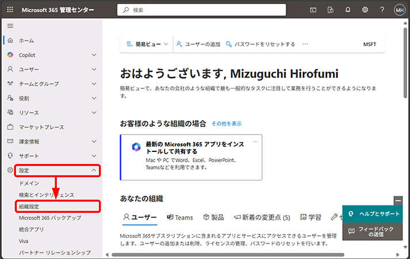The height and width of the screenshot is (259, 410).
Task: Click the 役割 roles icon
Action: 10,98
